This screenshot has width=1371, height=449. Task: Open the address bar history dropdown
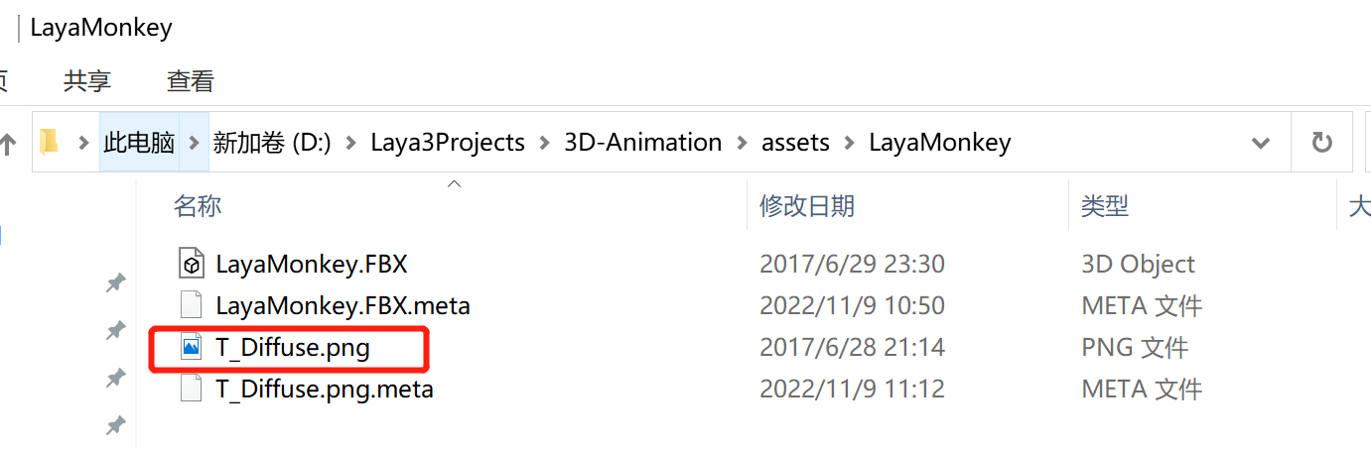[x=1261, y=143]
